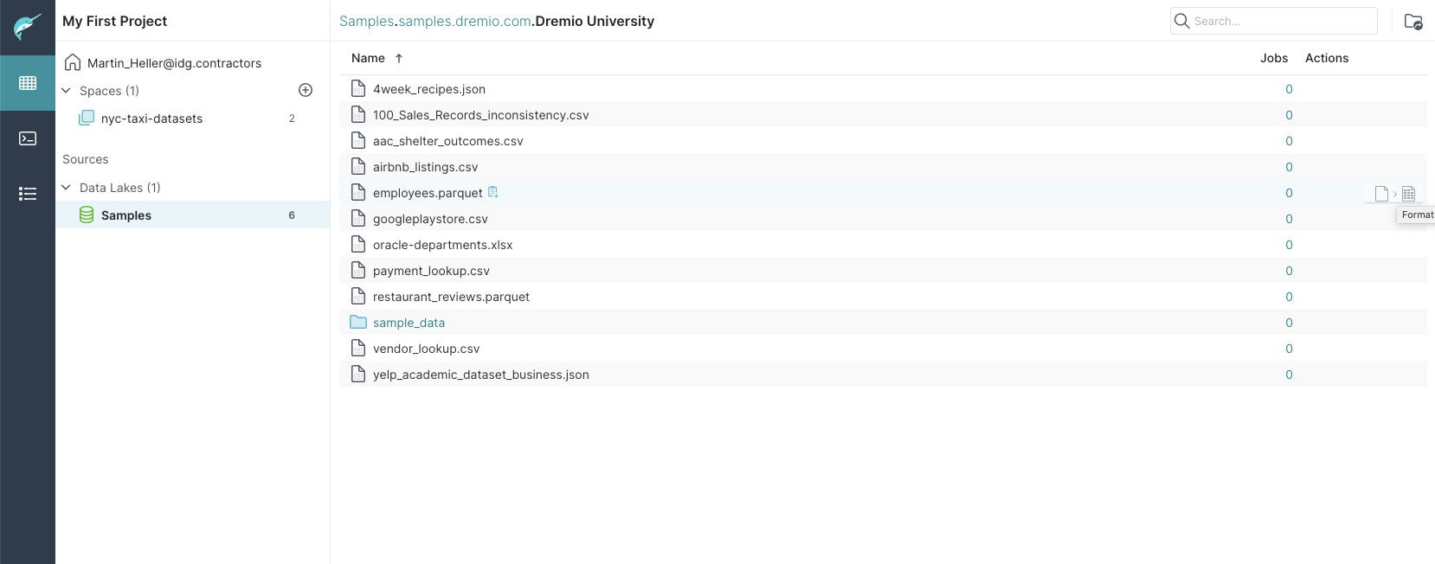This screenshot has width=1435, height=564.
Task: Click the nyc-taxi-datasets space icon
Action: [87, 119]
